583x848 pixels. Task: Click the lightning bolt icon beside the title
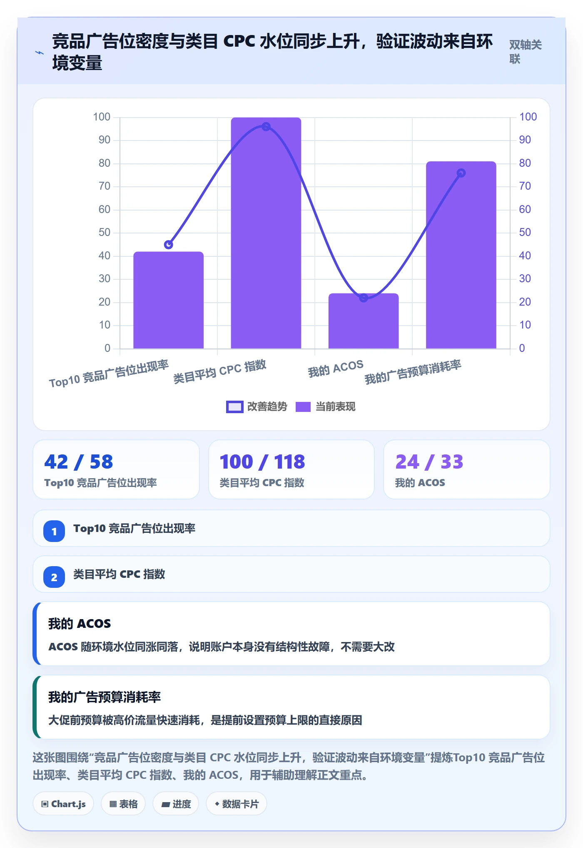[40, 53]
